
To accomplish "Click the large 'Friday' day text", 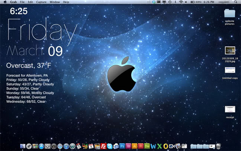I will 42,31.
